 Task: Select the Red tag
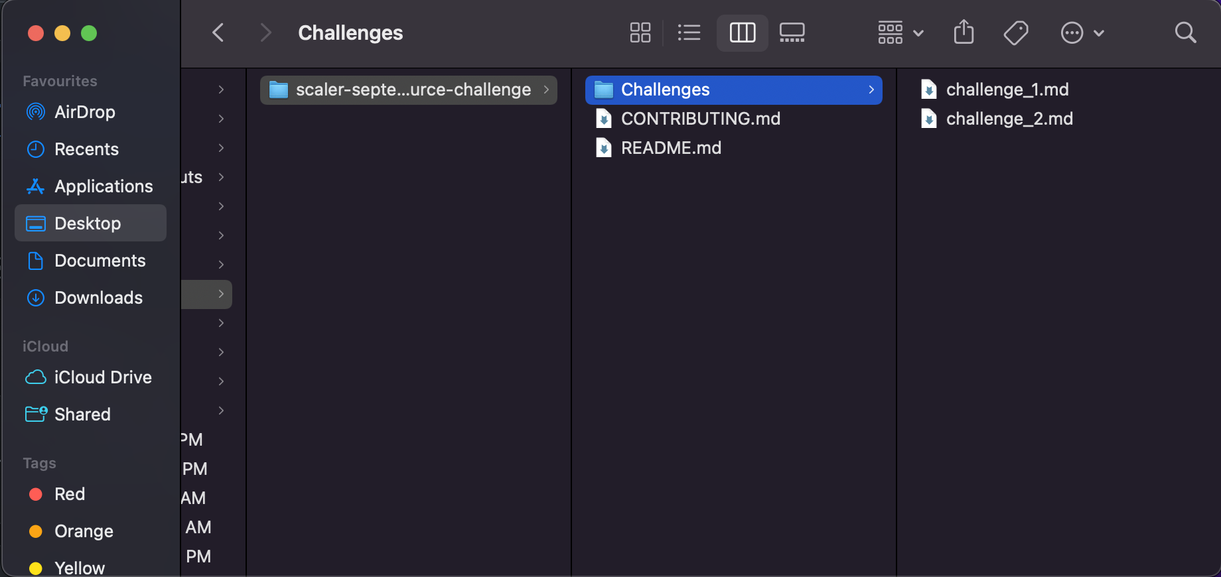point(69,494)
